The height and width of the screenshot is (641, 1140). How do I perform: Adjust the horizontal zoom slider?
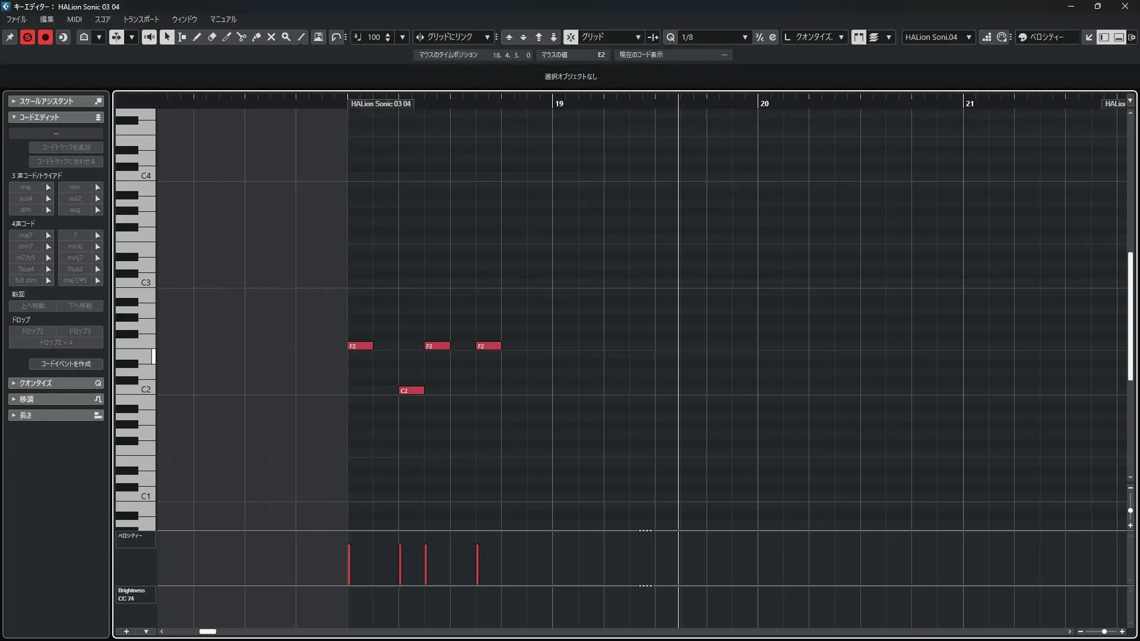coord(1104,632)
